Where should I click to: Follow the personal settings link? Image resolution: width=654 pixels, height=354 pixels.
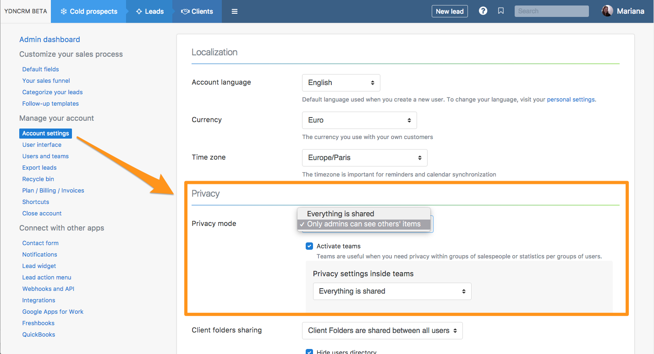tap(571, 99)
